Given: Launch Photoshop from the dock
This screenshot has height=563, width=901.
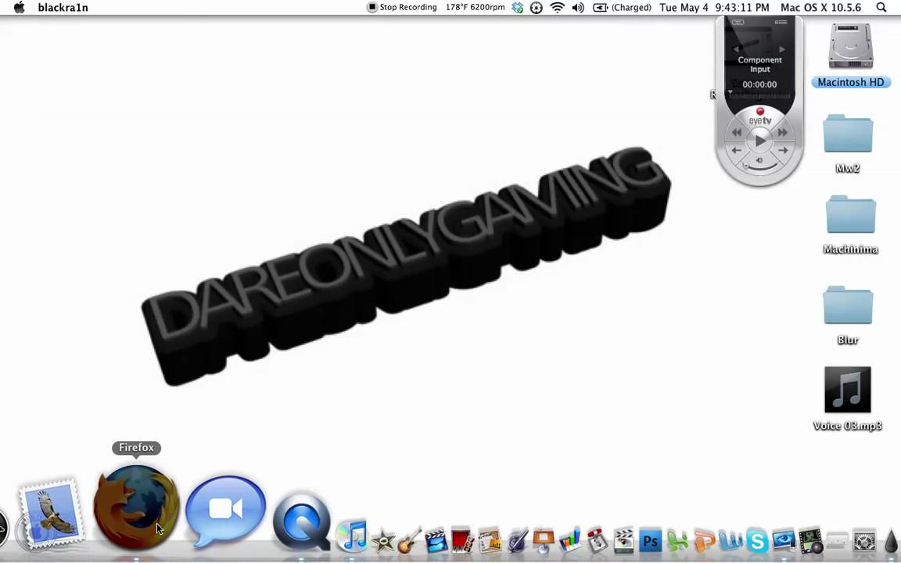Looking at the screenshot, I should pyautogui.click(x=651, y=540).
